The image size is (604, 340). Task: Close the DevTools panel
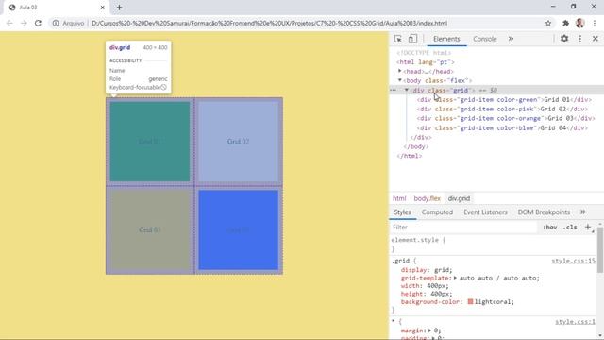pos(596,39)
